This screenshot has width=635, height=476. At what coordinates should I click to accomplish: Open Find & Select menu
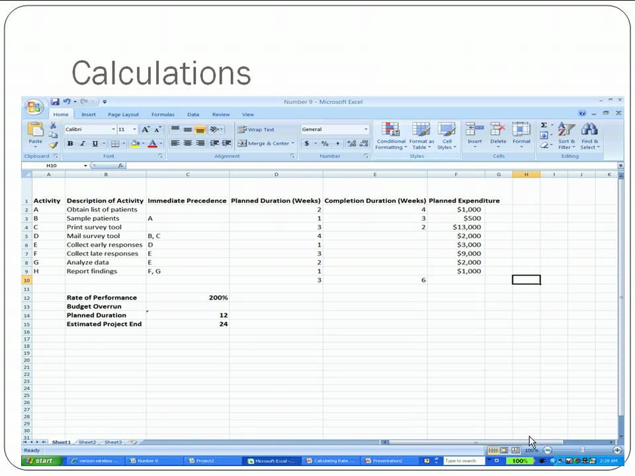click(x=589, y=136)
